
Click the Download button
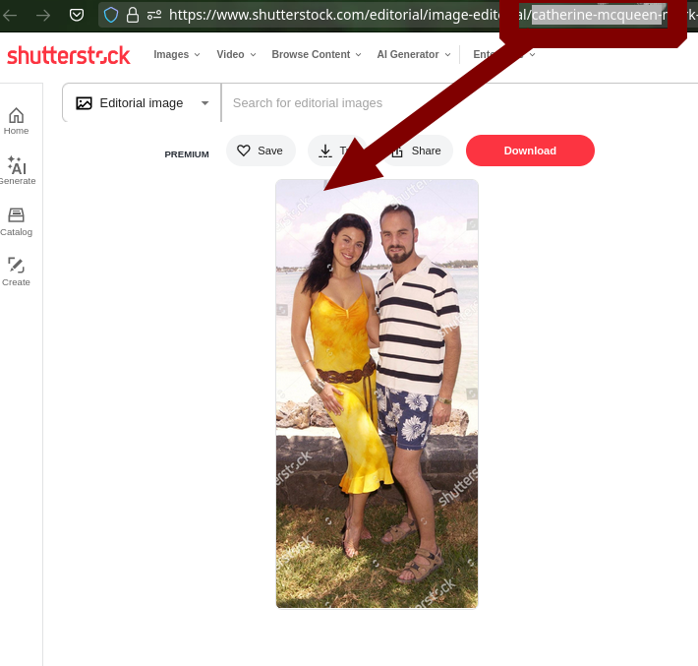[x=530, y=151]
